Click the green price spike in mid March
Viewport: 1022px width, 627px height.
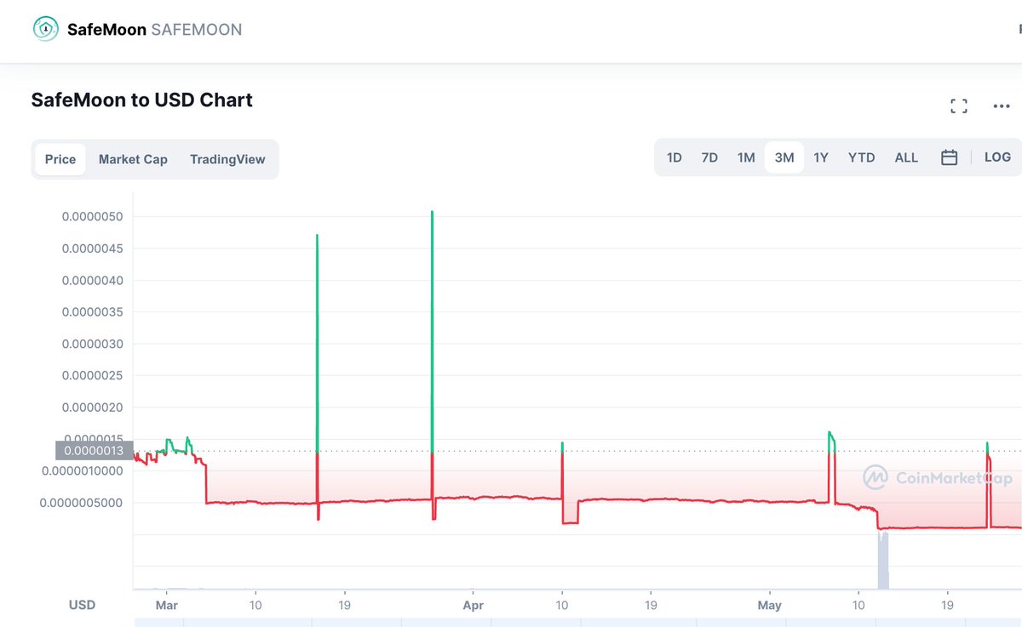pos(317,344)
